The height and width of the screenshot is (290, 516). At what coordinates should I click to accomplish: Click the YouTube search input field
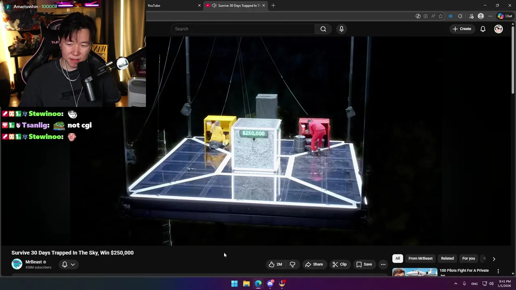pyautogui.click(x=243, y=29)
